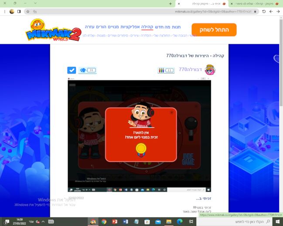Open the clock showing 14:59
Image resolution: width=283 pixels, height=226 pixels.
[x=20, y=222]
